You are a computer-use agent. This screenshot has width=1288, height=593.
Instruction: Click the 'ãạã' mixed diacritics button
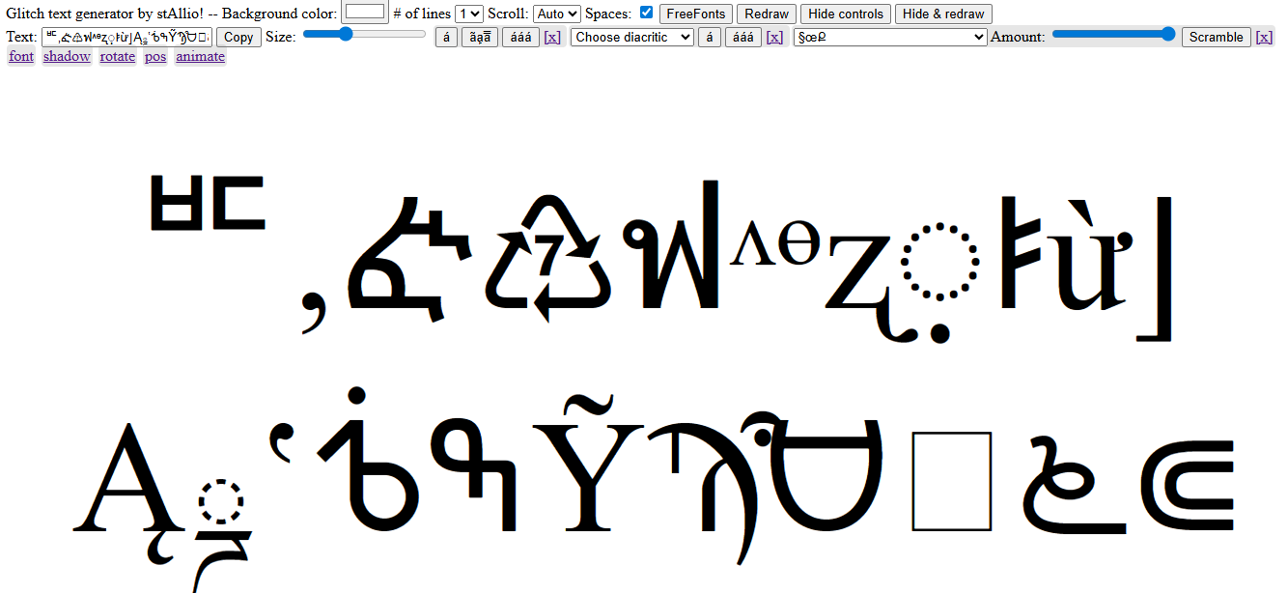click(480, 37)
